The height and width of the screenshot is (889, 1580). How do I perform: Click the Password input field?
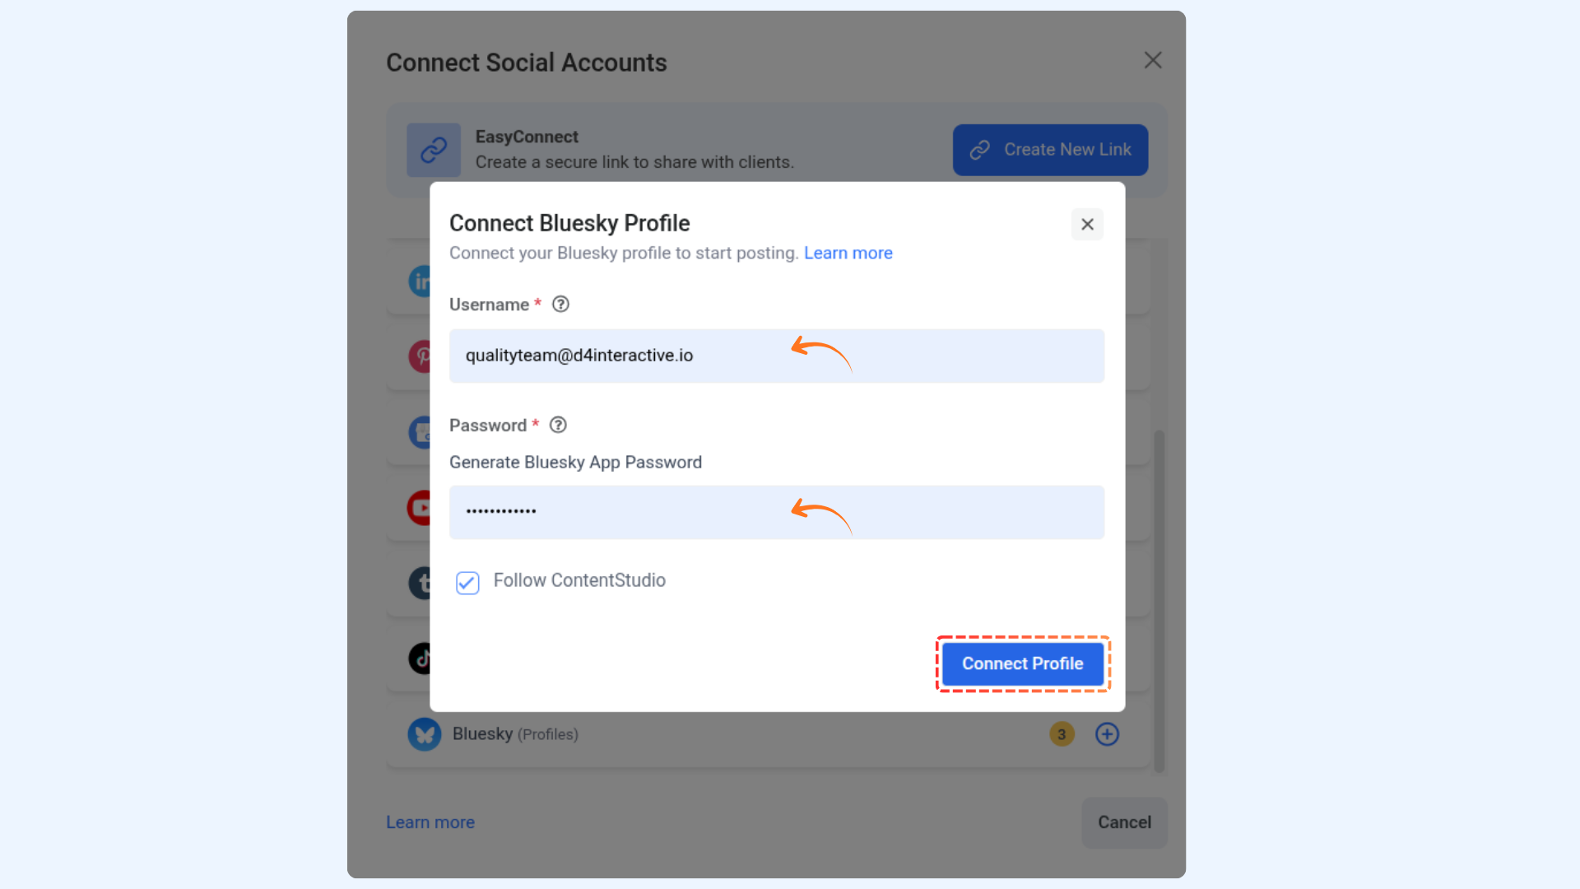pyautogui.click(x=777, y=512)
